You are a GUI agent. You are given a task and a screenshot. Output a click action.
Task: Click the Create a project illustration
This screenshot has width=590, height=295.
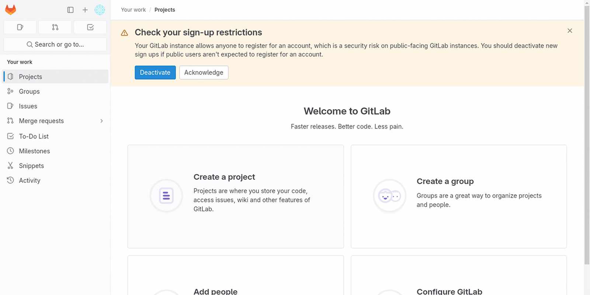(166, 196)
